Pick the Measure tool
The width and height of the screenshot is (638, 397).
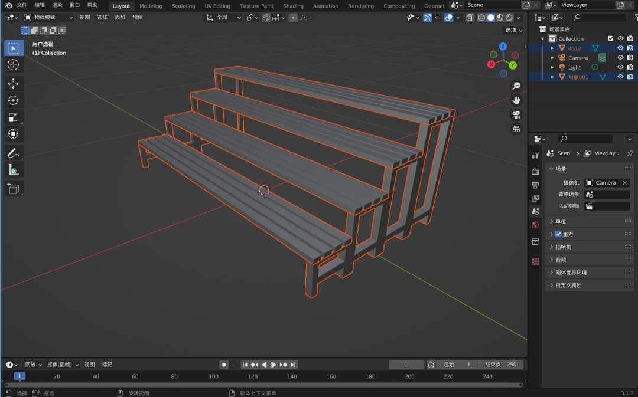coord(14,170)
